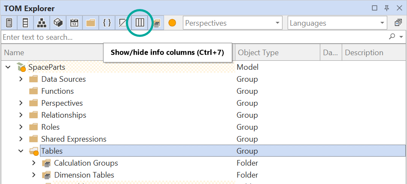Expand the Roles folder

point(21,127)
